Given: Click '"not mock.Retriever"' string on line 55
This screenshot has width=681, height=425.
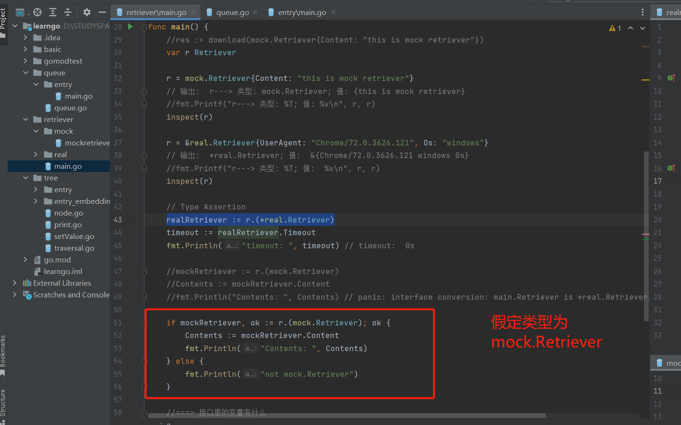Looking at the screenshot, I should [x=307, y=374].
